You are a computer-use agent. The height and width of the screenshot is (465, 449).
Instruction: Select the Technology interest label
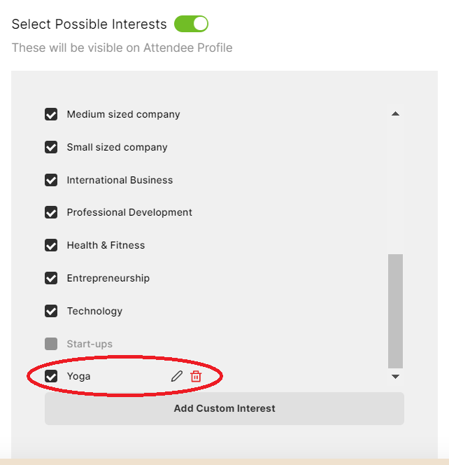tap(94, 311)
